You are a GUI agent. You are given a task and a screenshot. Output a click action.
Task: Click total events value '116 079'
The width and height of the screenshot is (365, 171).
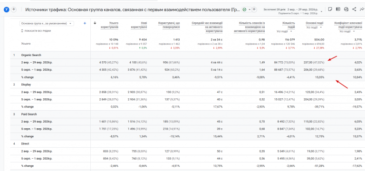290,39
